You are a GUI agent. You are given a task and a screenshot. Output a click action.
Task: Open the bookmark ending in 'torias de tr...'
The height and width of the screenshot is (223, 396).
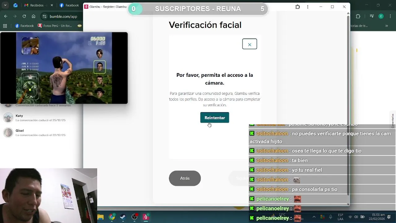pyautogui.click(x=359, y=26)
